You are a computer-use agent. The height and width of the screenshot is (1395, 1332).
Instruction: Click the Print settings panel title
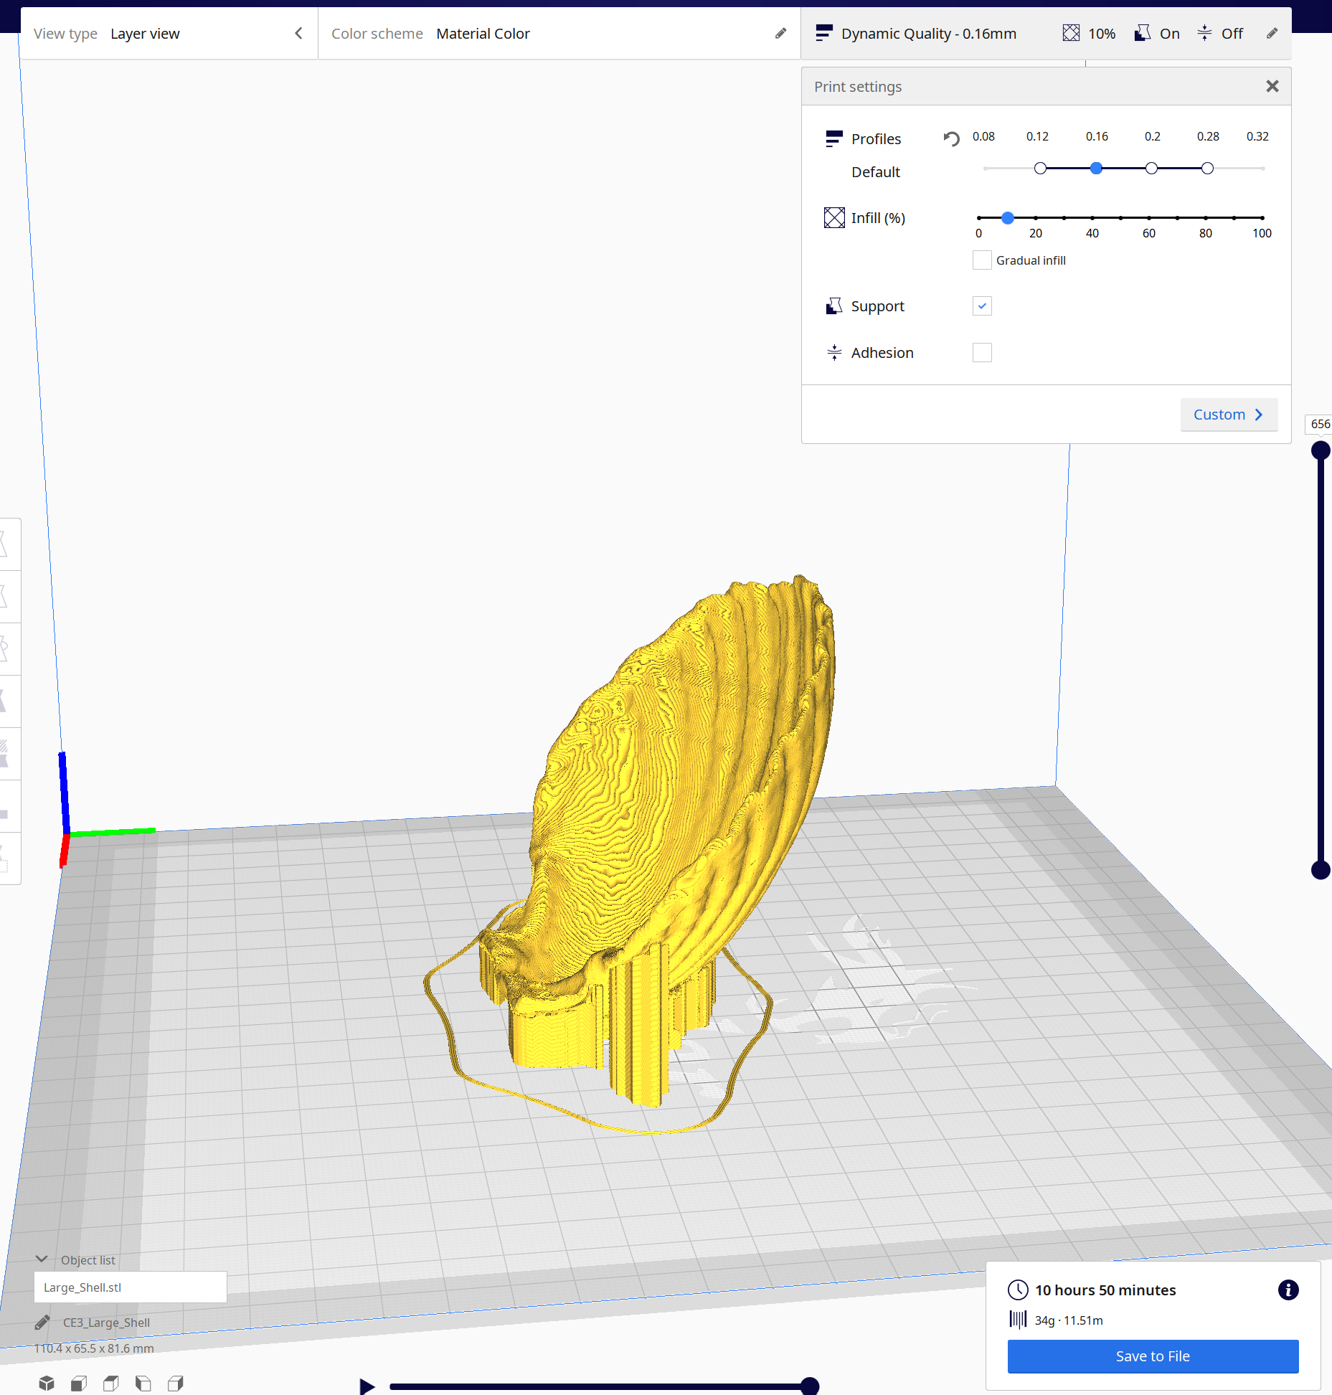(858, 87)
